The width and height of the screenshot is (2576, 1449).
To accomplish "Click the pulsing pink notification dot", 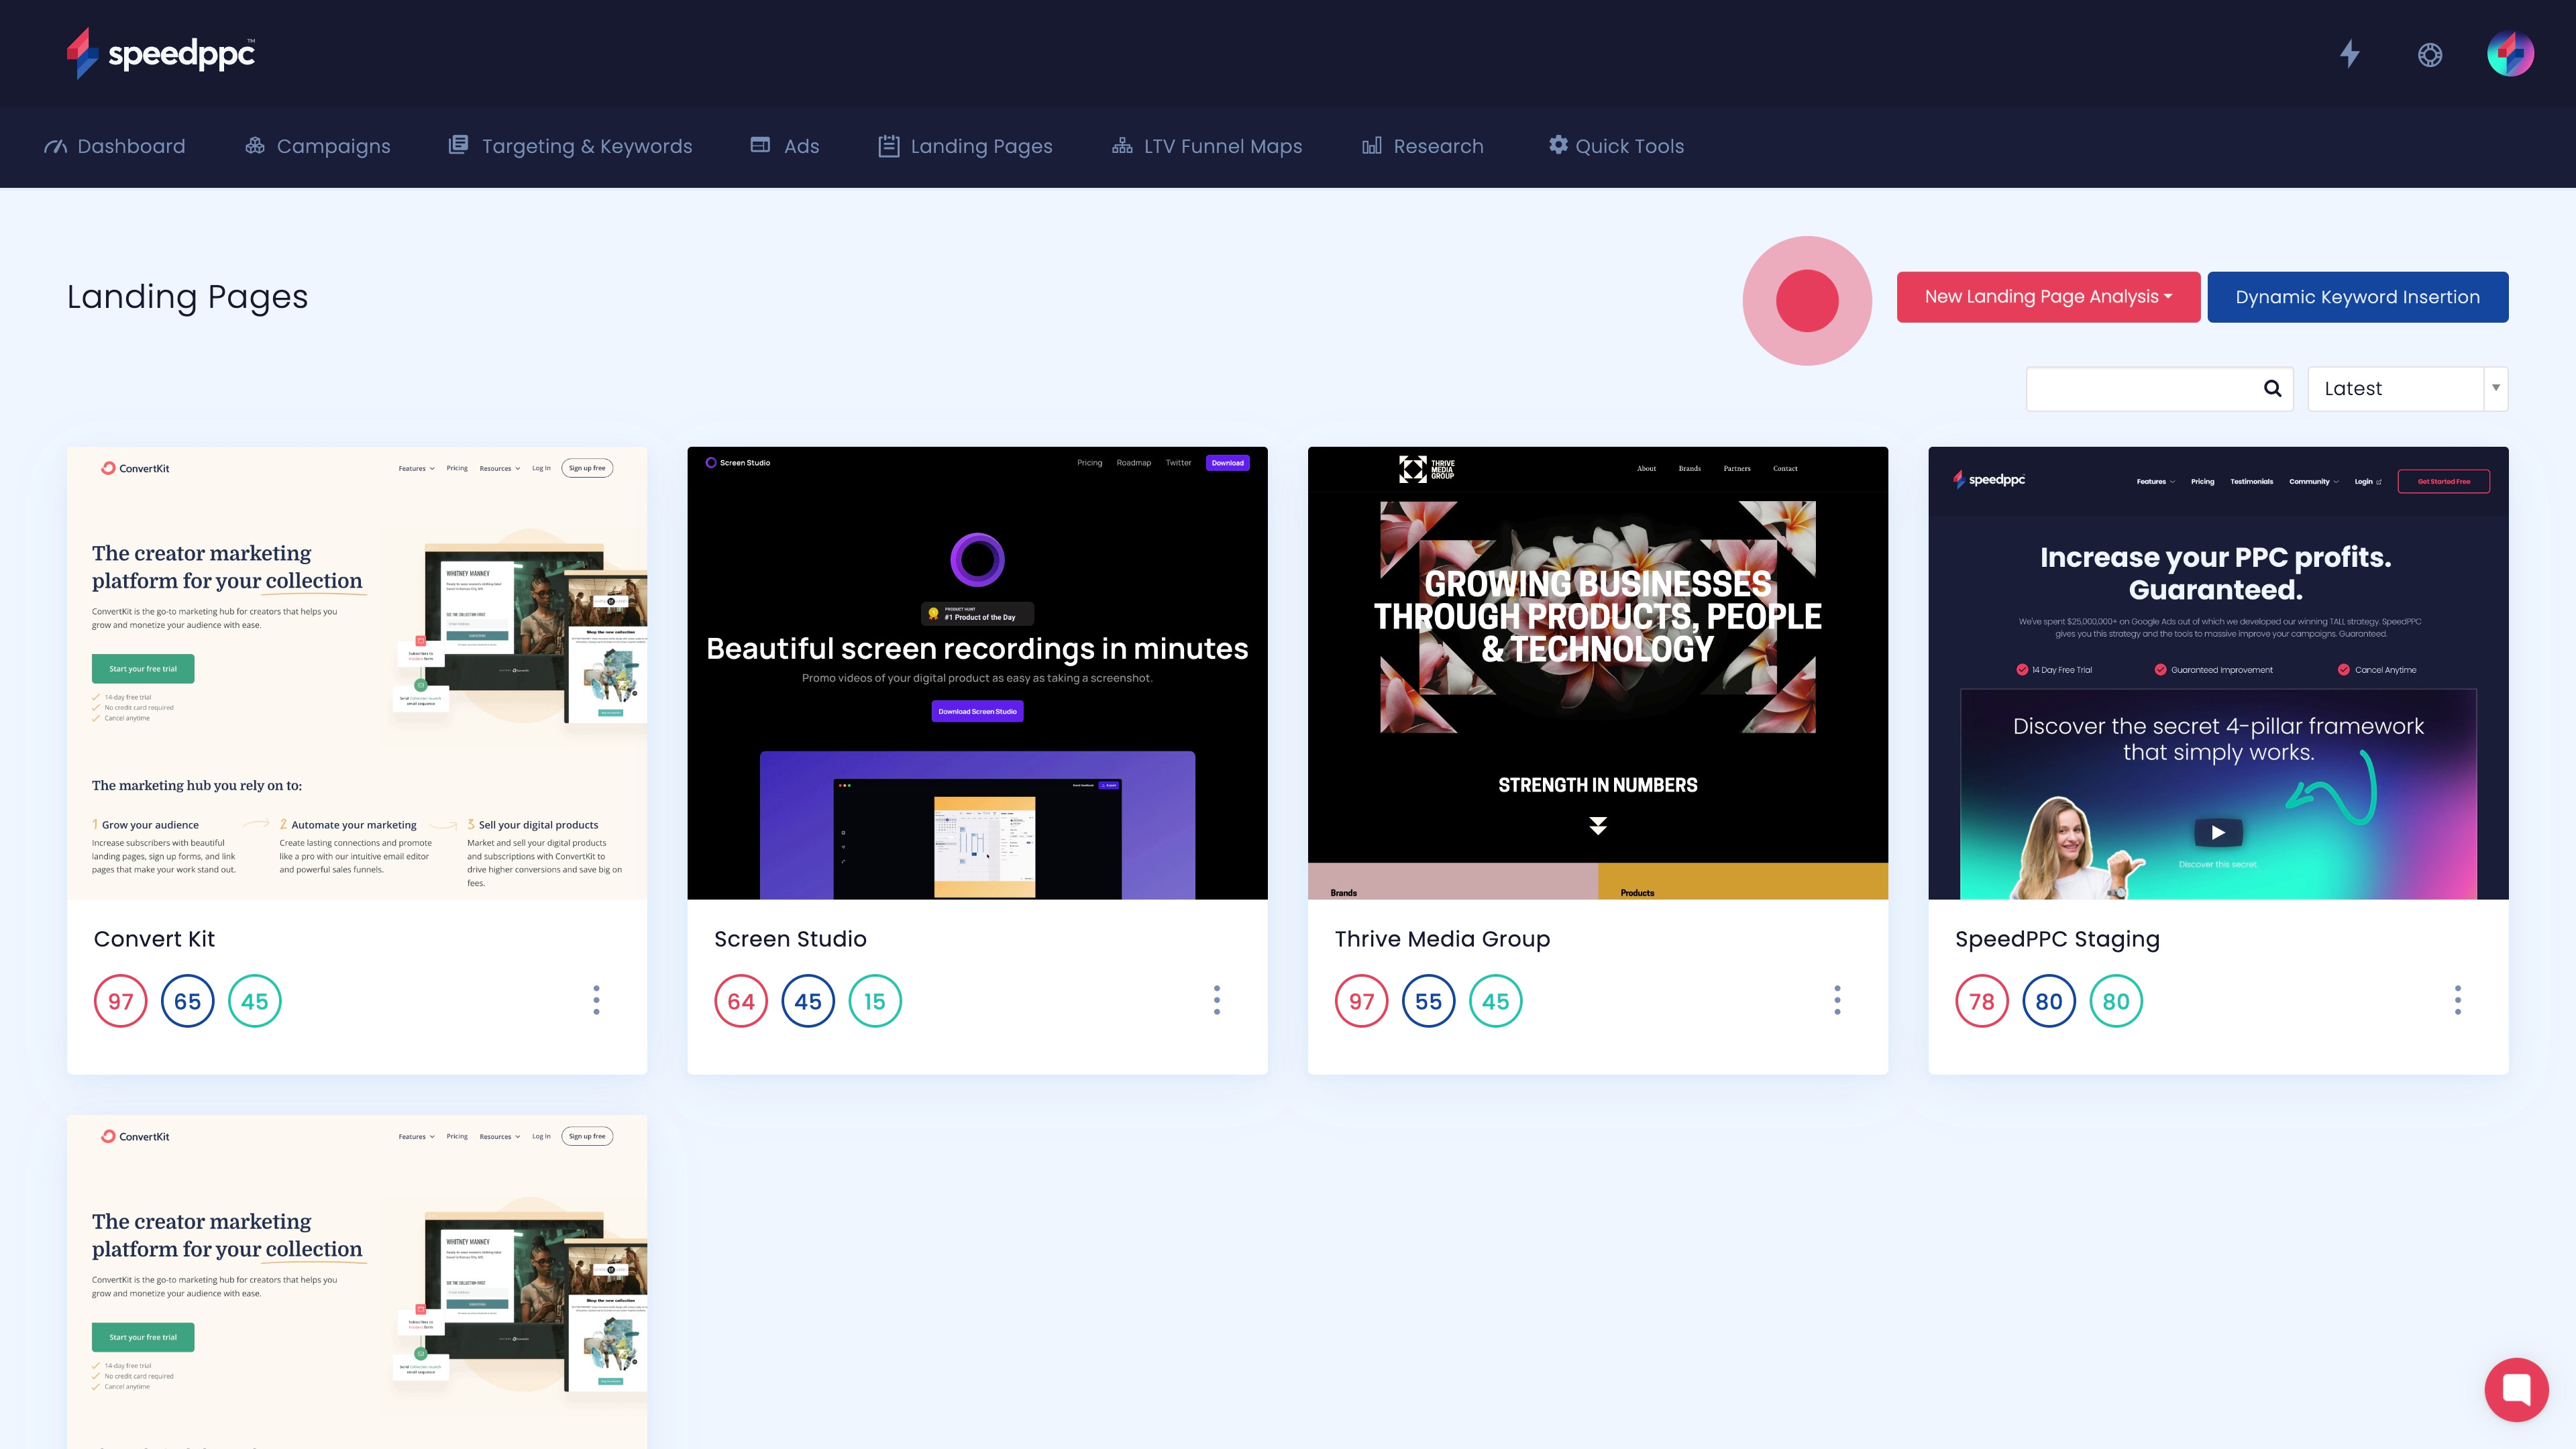I will click(x=1806, y=299).
